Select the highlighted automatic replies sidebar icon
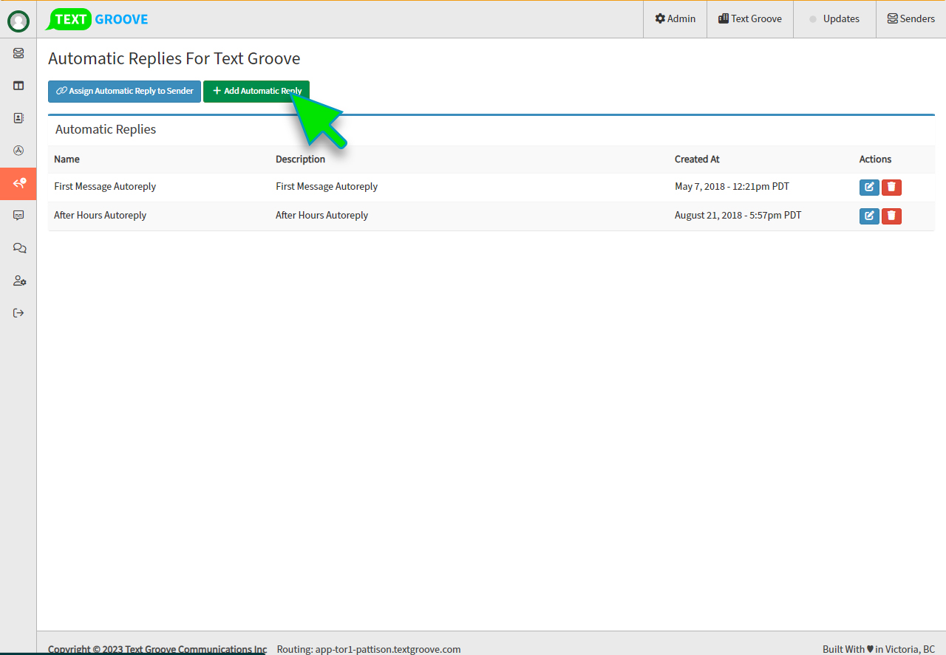946x655 pixels. coord(18,183)
